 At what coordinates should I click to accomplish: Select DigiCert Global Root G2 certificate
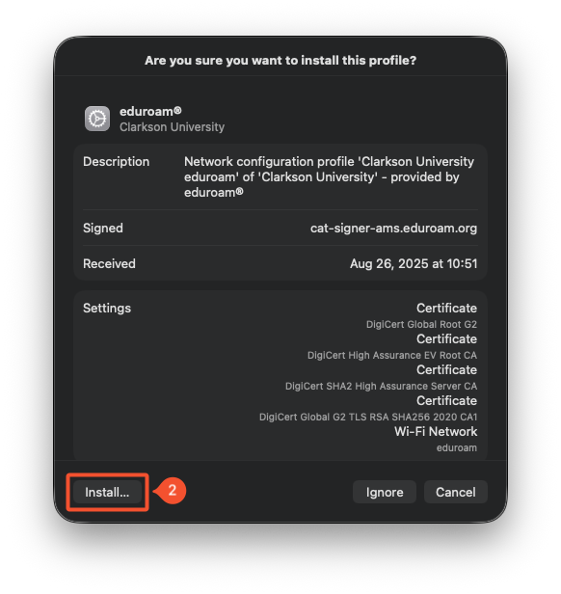click(421, 324)
